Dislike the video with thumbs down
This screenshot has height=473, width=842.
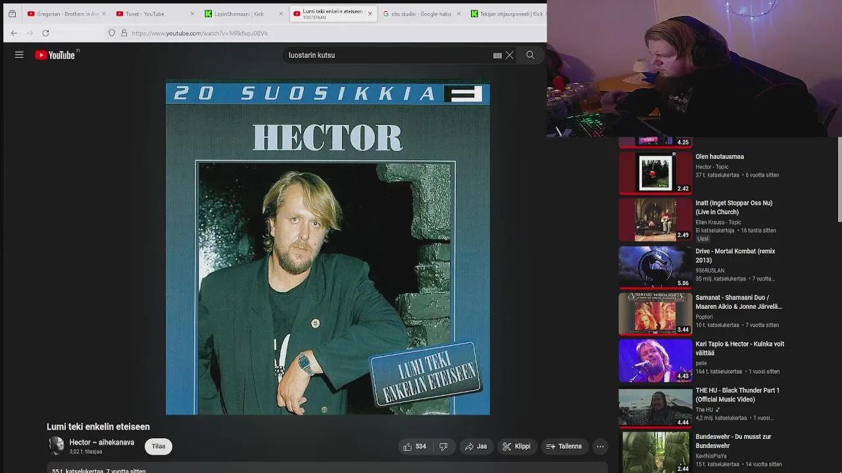(x=443, y=447)
